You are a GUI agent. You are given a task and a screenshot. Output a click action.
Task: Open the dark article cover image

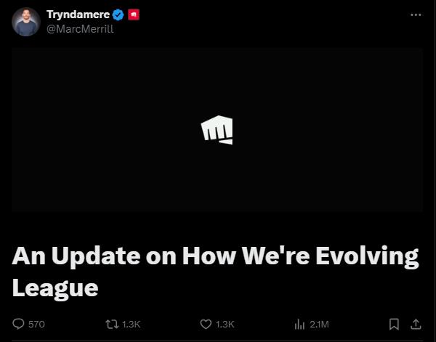click(x=217, y=130)
